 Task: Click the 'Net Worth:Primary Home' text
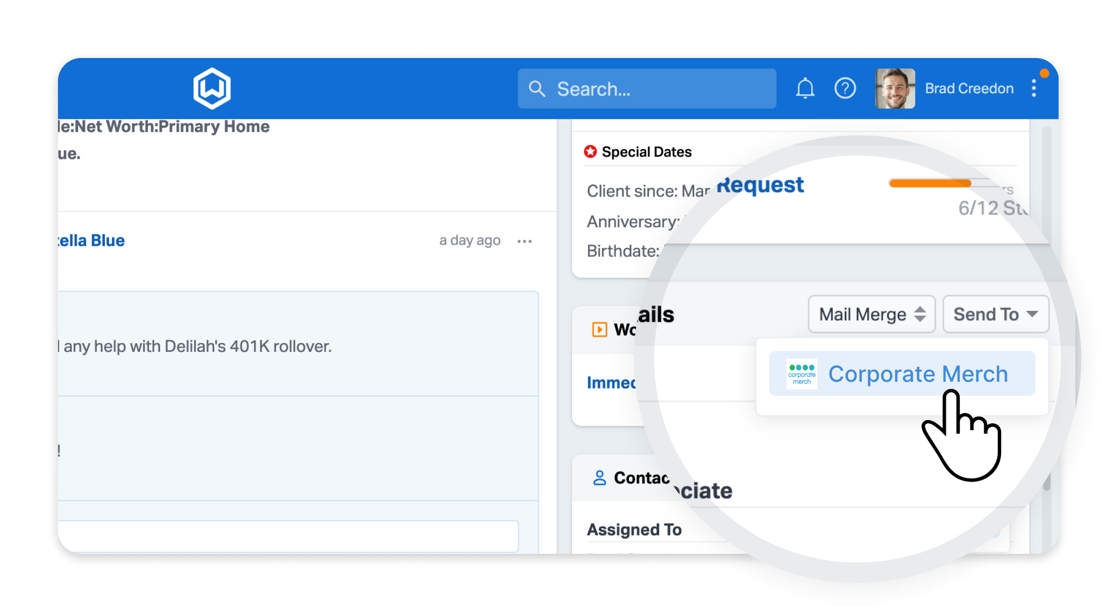pos(172,127)
